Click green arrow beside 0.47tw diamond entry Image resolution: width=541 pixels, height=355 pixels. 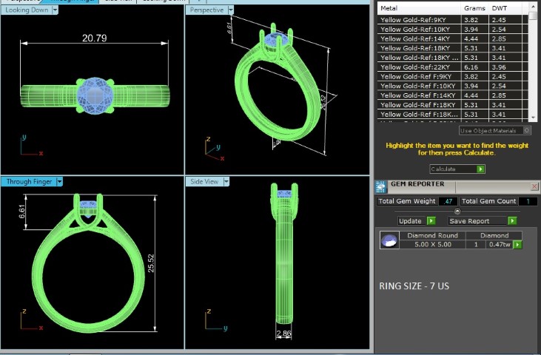click(517, 245)
